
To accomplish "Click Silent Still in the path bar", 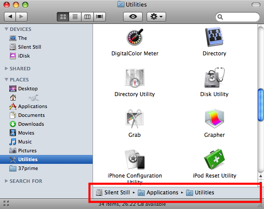I will point(113,192).
